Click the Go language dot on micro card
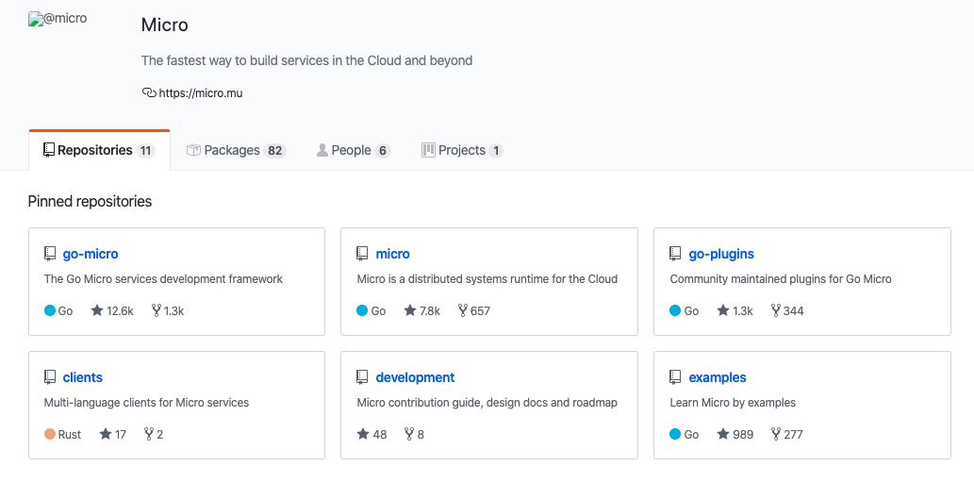974x483 pixels. tap(363, 310)
